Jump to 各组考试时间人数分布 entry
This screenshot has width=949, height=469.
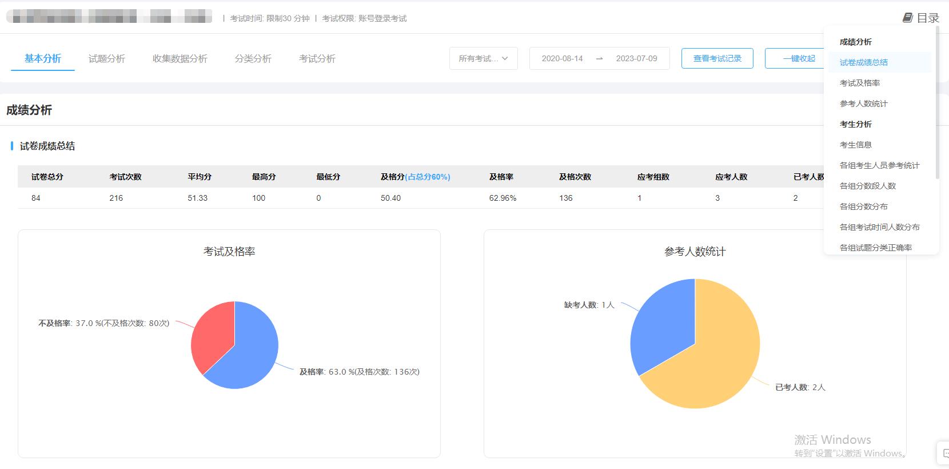(x=880, y=227)
